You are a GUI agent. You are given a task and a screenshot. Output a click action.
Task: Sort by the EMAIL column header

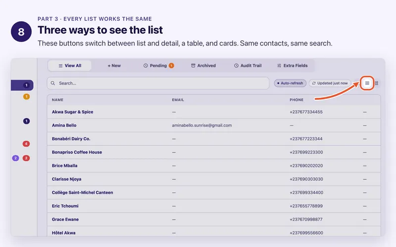pyautogui.click(x=178, y=100)
